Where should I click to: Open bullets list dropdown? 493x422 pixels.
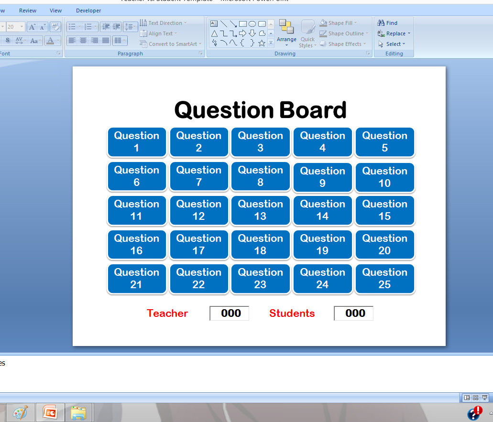(79, 27)
